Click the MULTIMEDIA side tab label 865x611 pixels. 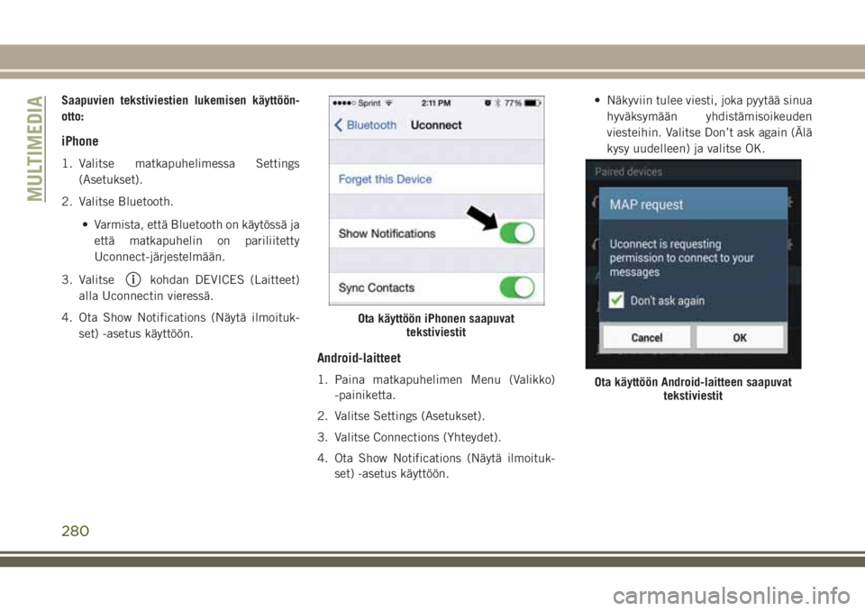(x=35, y=149)
